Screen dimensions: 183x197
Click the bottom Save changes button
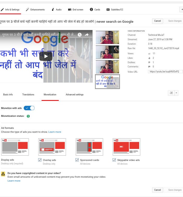coord(174,190)
